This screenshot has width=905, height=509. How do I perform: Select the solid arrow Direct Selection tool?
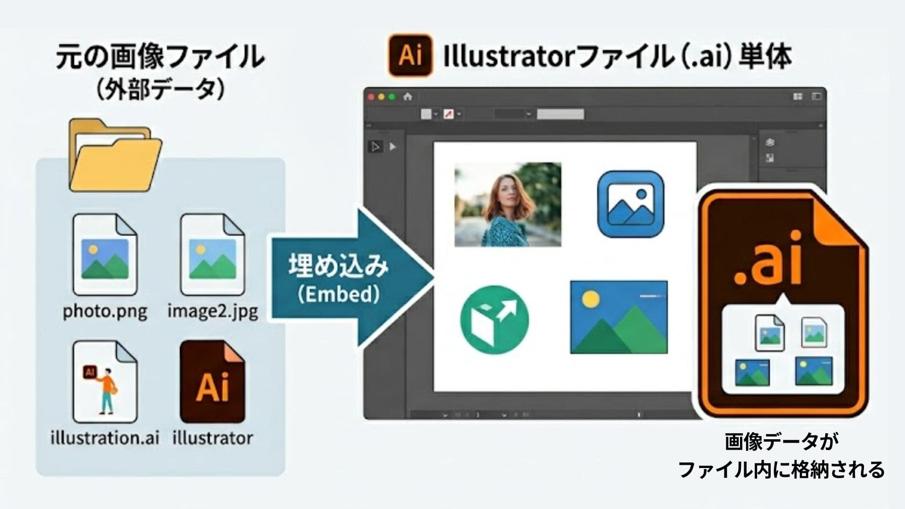coord(393,147)
